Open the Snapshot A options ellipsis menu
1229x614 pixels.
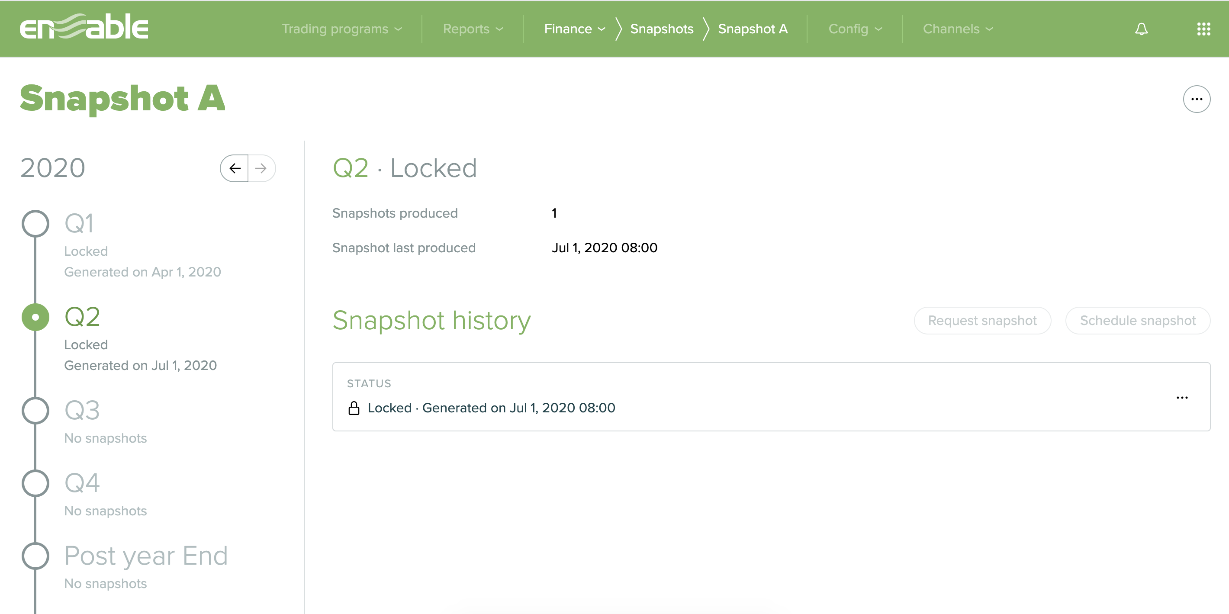click(x=1197, y=99)
